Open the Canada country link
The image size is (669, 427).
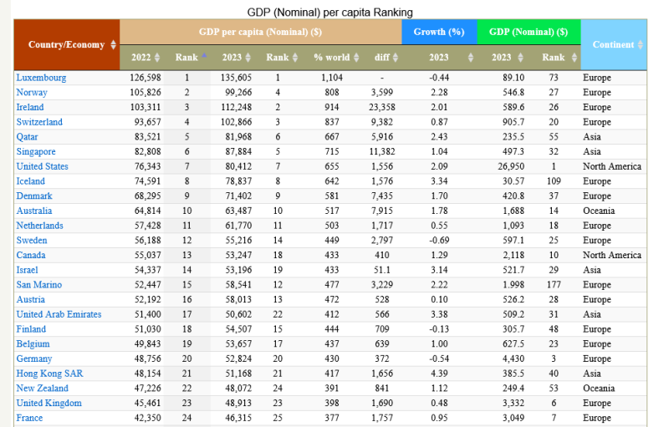(x=31, y=255)
